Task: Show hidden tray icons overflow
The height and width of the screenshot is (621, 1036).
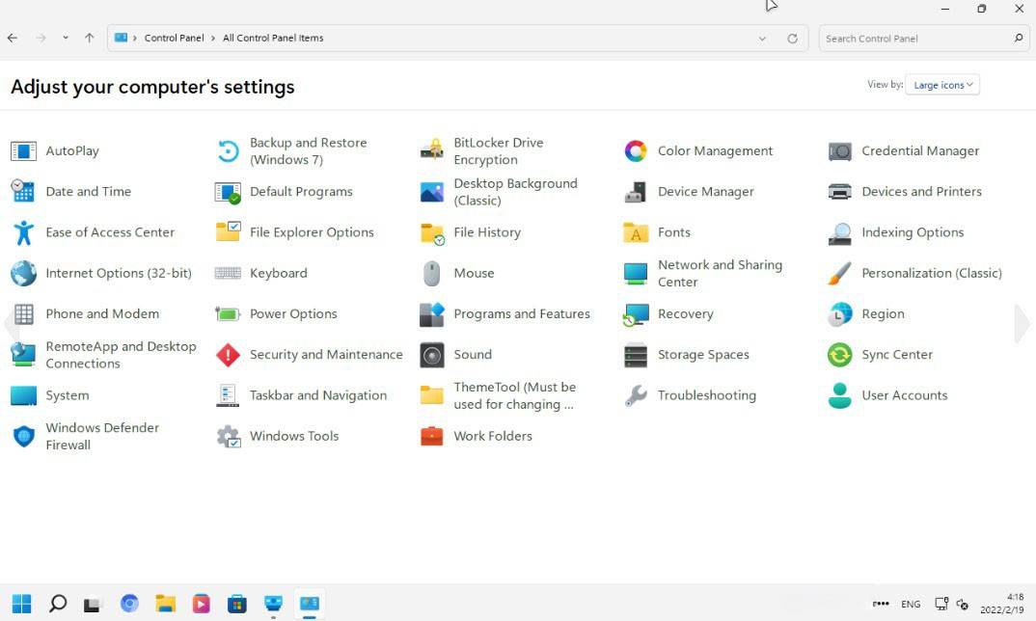Action: pos(880,604)
